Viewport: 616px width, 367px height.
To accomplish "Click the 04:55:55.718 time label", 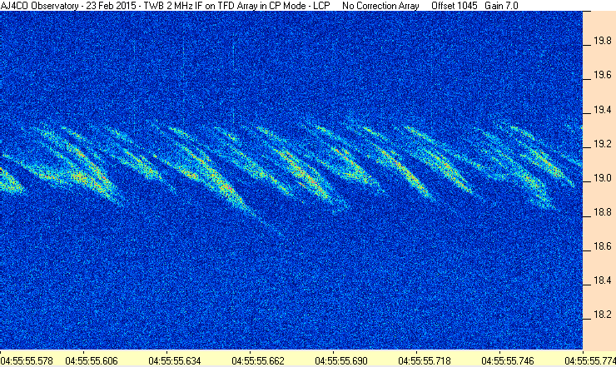I will coord(425,360).
